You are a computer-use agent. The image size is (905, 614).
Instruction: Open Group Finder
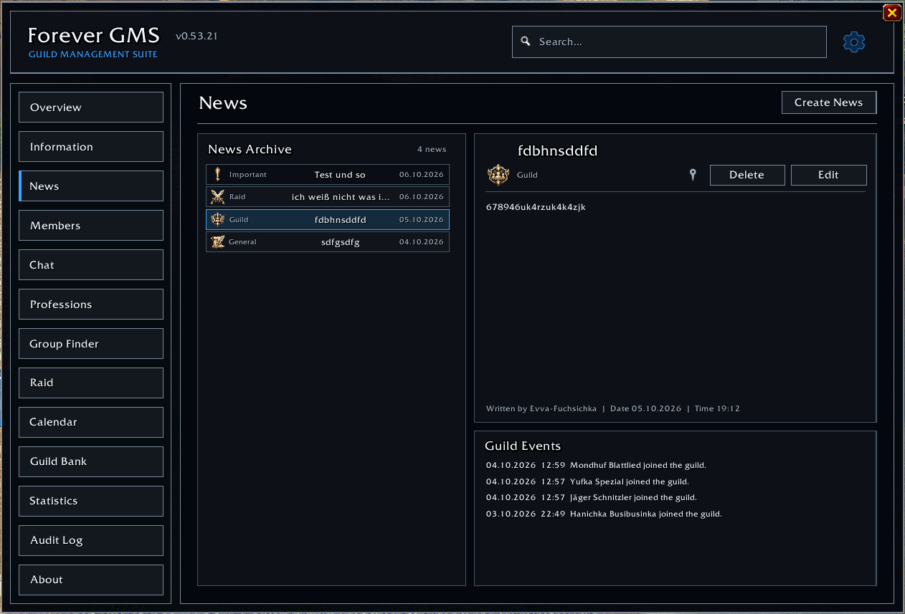(x=91, y=344)
